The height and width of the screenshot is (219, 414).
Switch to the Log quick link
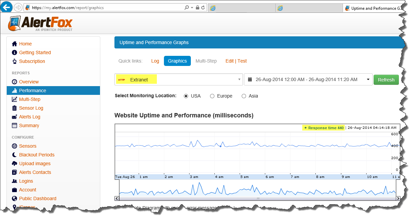point(155,61)
